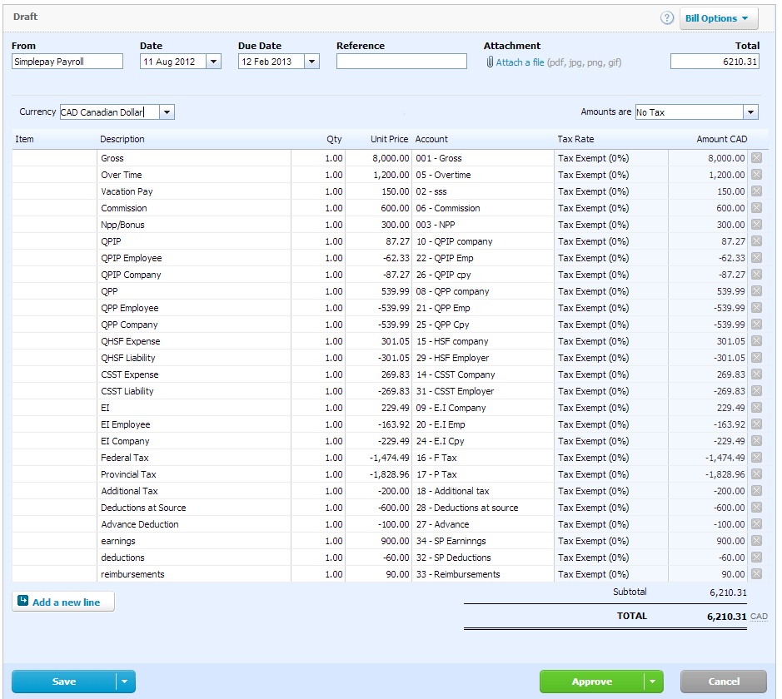782x699 pixels.
Task: Select the 001 - Gross account cell
Action: coord(483,158)
